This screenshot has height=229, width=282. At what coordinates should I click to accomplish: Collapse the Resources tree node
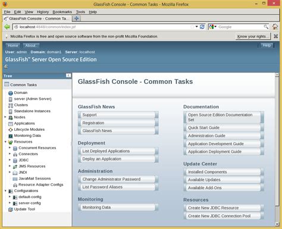click(x=5, y=142)
